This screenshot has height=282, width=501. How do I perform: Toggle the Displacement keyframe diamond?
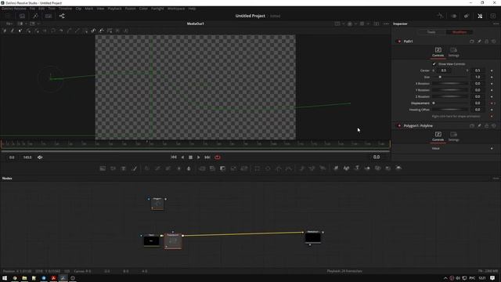492,103
